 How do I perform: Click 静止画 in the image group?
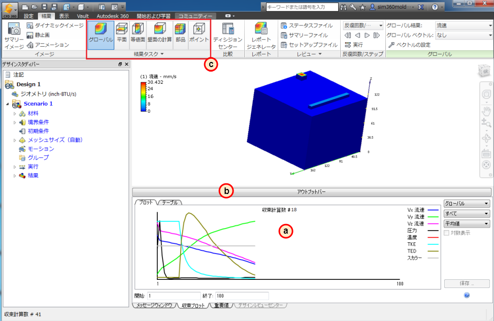tap(38, 35)
